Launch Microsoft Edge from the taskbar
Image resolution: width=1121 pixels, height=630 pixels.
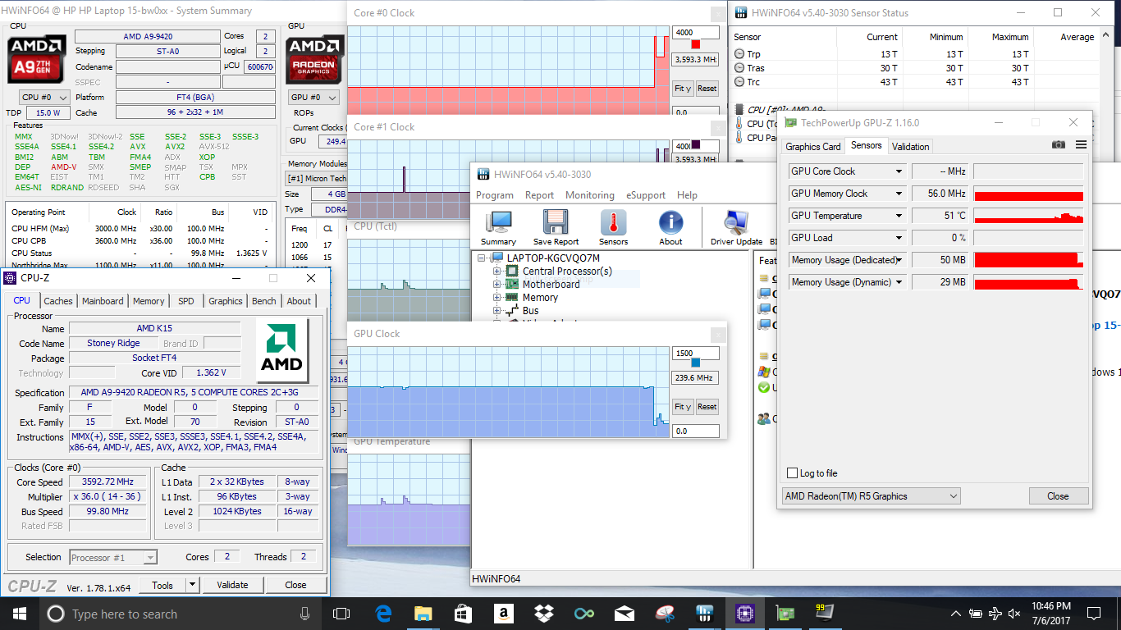click(x=383, y=614)
